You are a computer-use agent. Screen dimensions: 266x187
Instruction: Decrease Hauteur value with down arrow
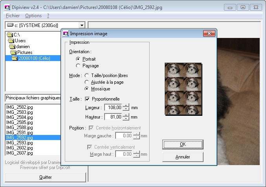pos(126,119)
